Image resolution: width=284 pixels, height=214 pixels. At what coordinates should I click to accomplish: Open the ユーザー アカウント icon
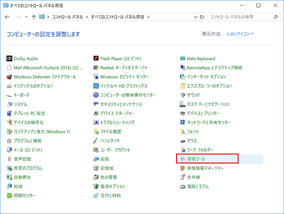96,150
